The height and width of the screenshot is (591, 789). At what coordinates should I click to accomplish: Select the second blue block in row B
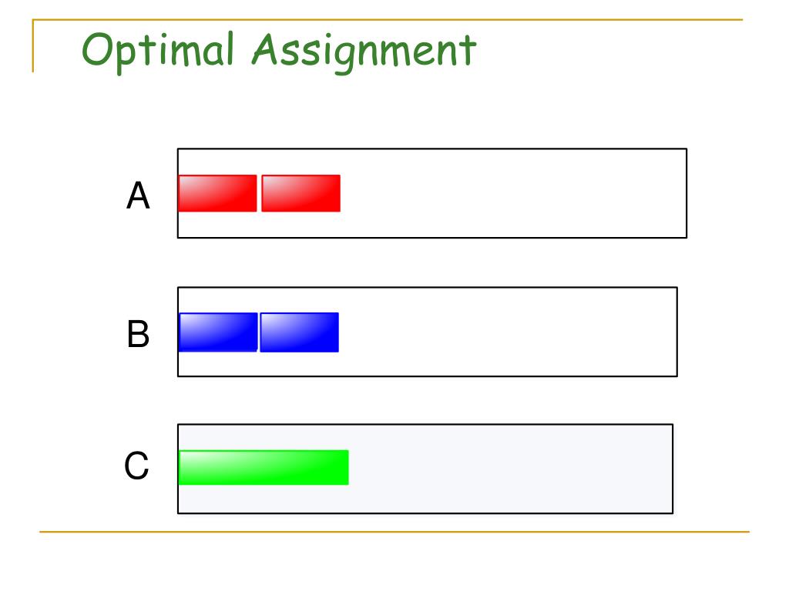click(300, 332)
